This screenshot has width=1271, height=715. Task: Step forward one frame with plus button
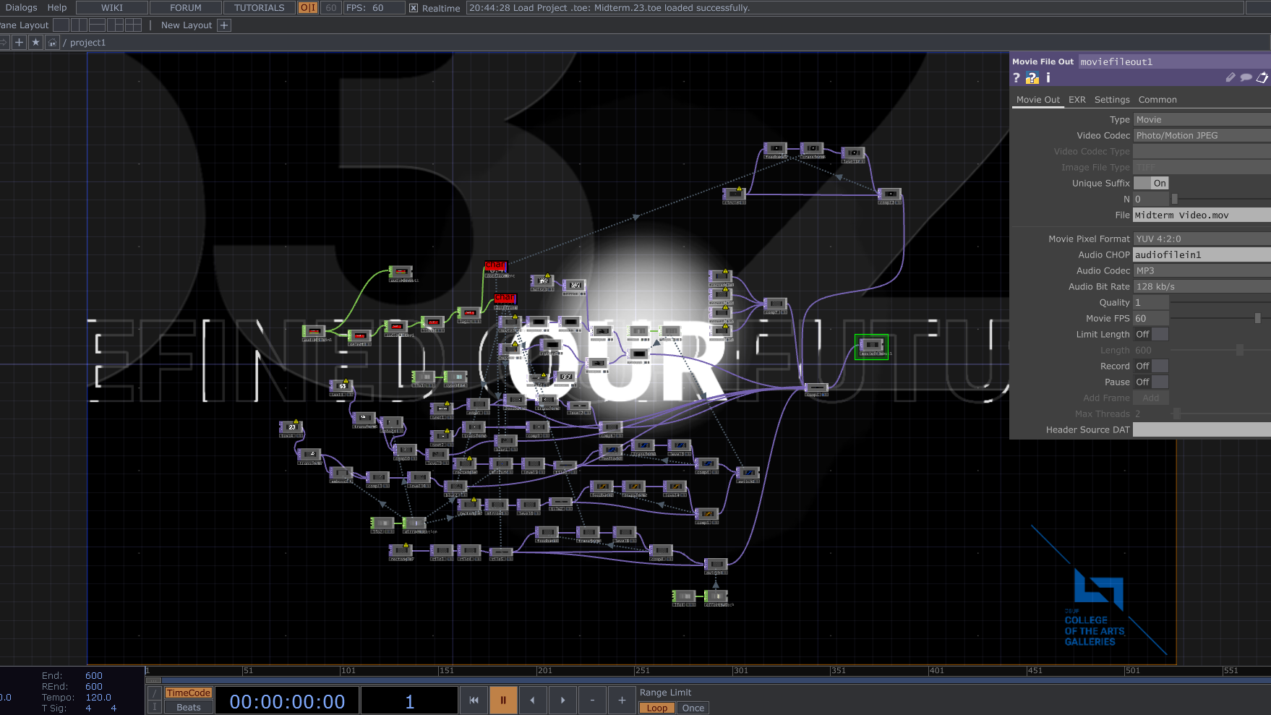(622, 700)
